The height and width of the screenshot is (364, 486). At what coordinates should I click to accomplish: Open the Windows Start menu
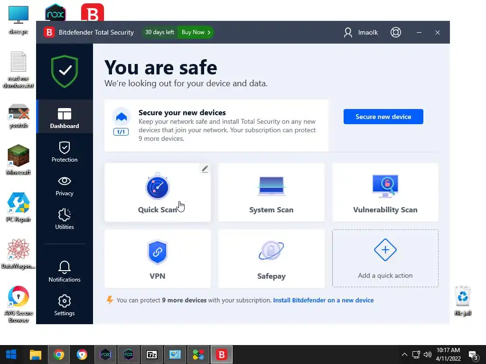tap(11, 355)
